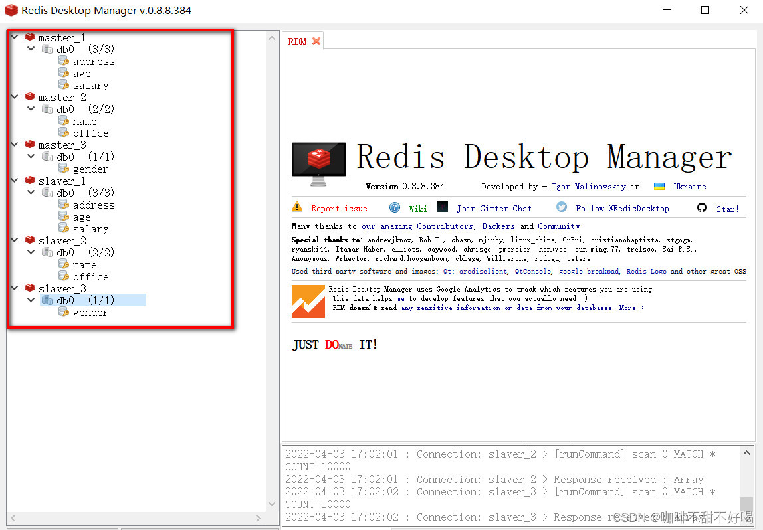This screenshot has height=530, width=763.
Task: Click the connection tree scroll down arrow
Action: coord(272,504)
